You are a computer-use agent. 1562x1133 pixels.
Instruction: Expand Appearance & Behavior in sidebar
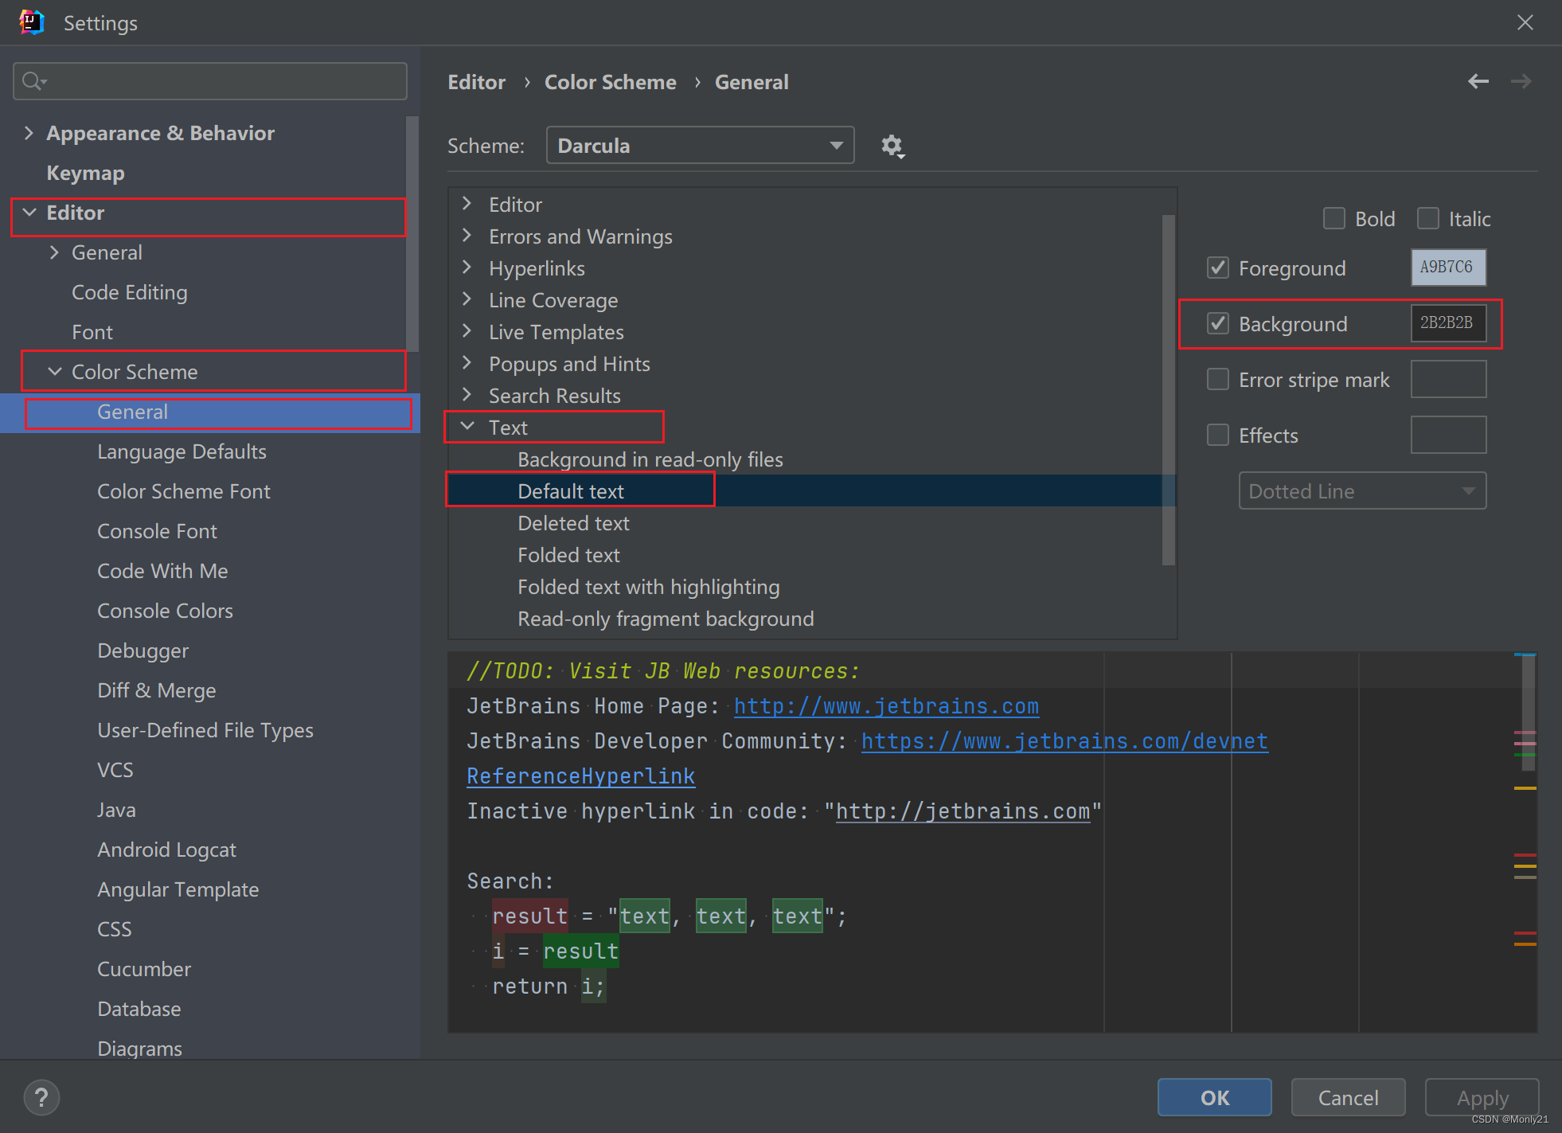click(x=29, y=133)
